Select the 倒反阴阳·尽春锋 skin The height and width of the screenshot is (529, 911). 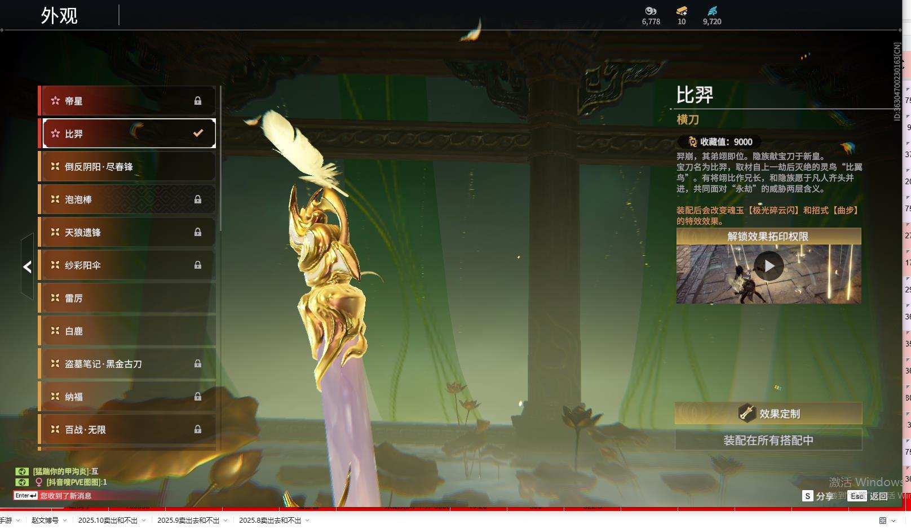pos(127,166)
